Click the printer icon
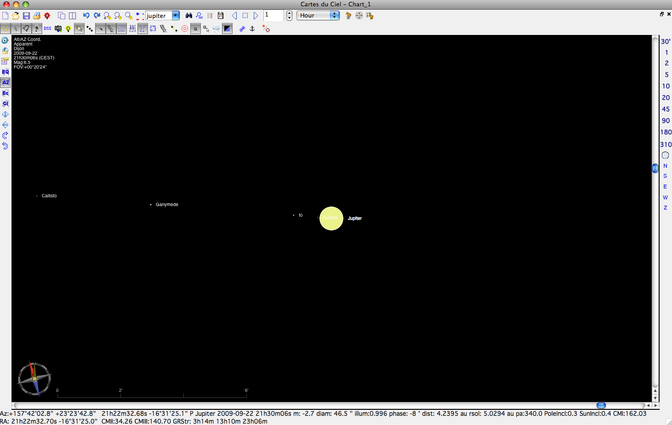This screenshot has height=425, width=672. (x=37, y=16)
